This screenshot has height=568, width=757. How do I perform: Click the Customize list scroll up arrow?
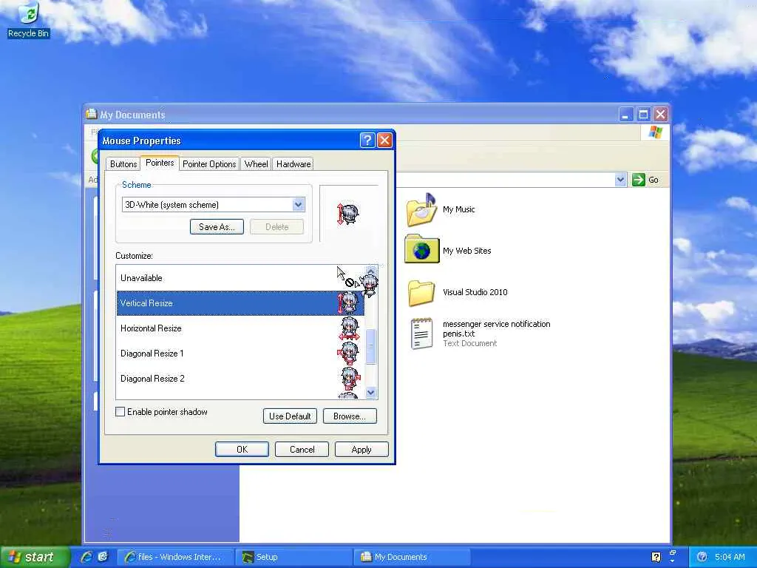371,271
